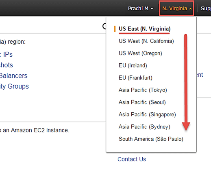The width and height of the screenshot is (211, 171).
Task: Select South America (São Paulo) region
Action: pyautogui.click(x=151, y=139)
